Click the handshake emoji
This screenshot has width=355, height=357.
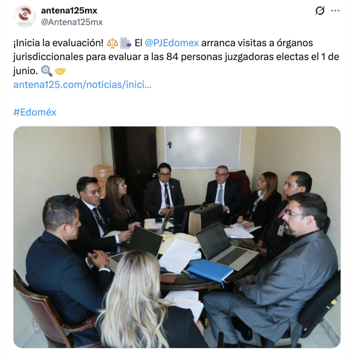pyautogui.click(x=60, y=71)
